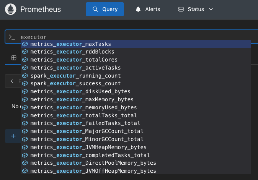Pick spark_executor_running_count suggestion
The height and width of the screenshot is (180, 258).
pos(136,76)
